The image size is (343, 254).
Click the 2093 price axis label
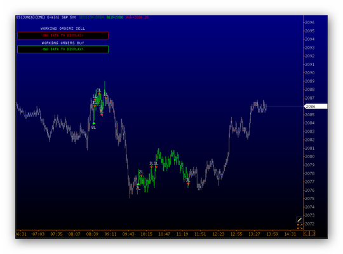tap(310, 48)
